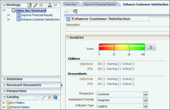This screenshot has width=170, height=110.
Task: Switch to the Overview tab
Action: [71, 4]
